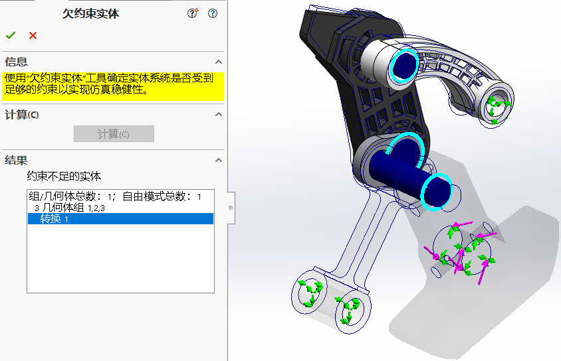The image size is (561, 361).
Task: Open the plain question mark help icon
Action: 213,13
